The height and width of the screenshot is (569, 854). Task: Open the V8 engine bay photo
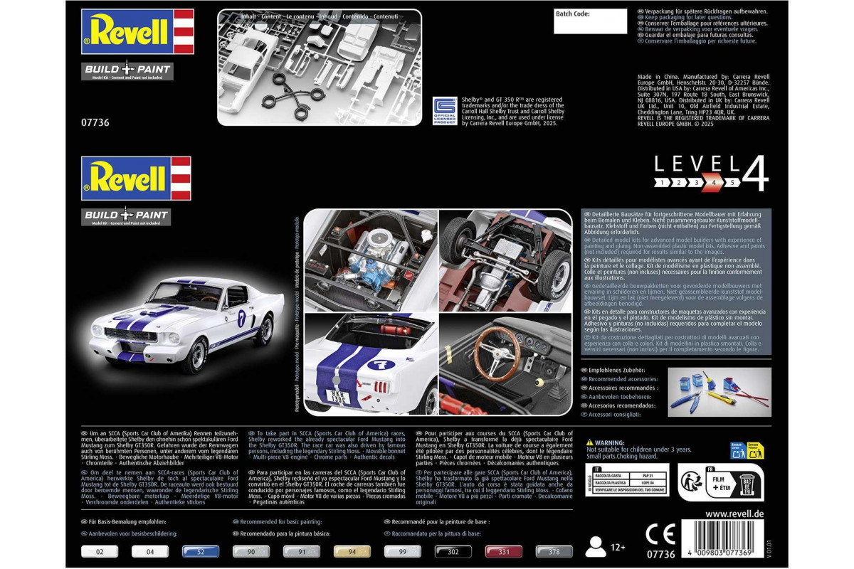[x=371, y=260]
